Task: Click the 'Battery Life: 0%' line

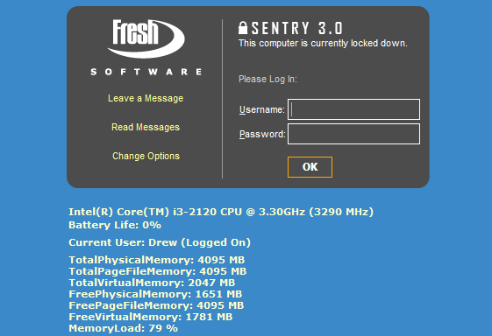Action: click(115, 225)
